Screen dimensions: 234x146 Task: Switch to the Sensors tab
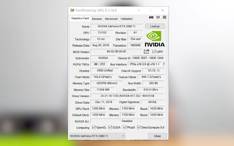pyautogui.click(x=97, y=19)
